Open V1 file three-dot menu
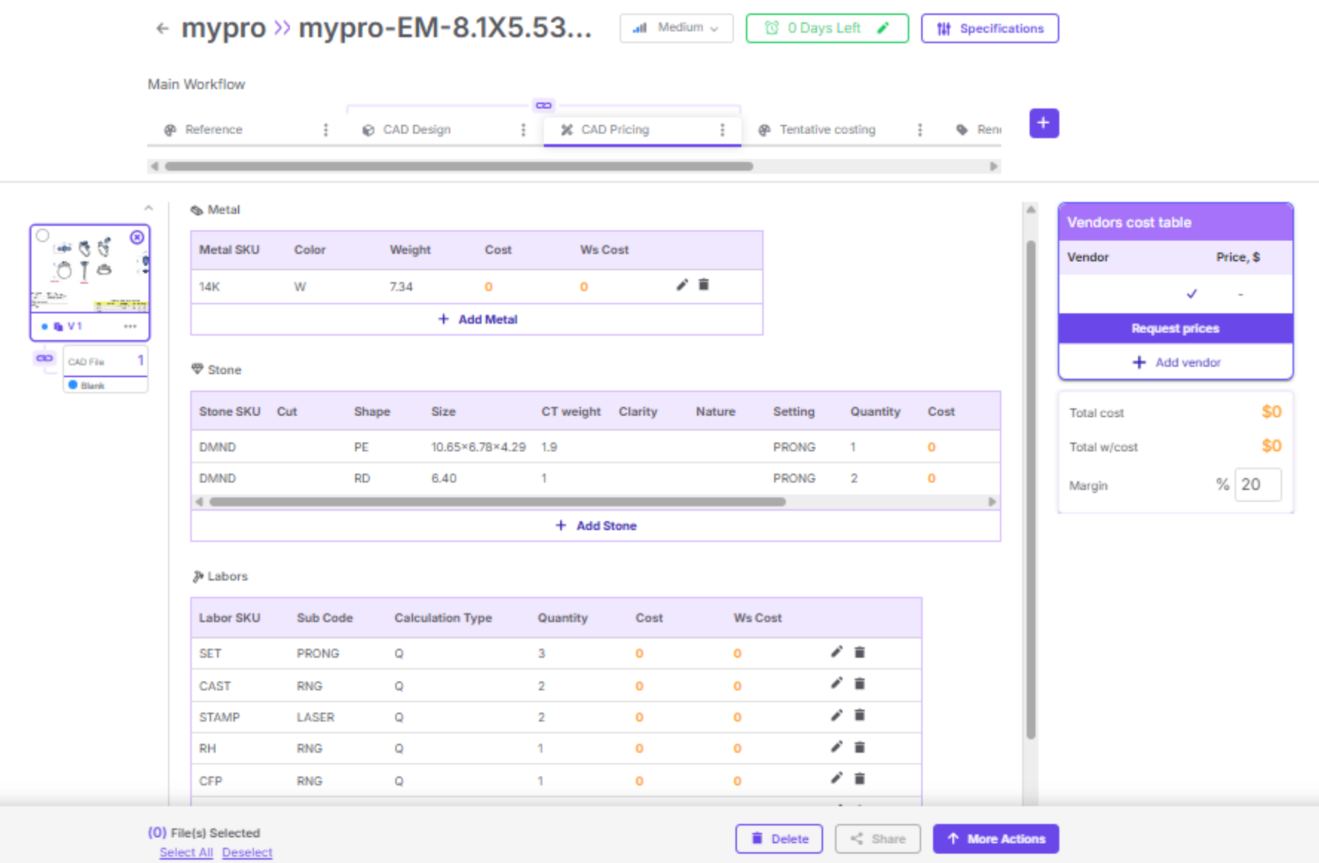Screen dimensions: 1319x863 click(130, 326)
